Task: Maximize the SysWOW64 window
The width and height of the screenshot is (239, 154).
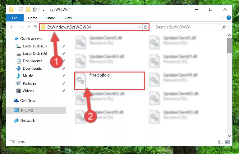Action: (211, 9)
